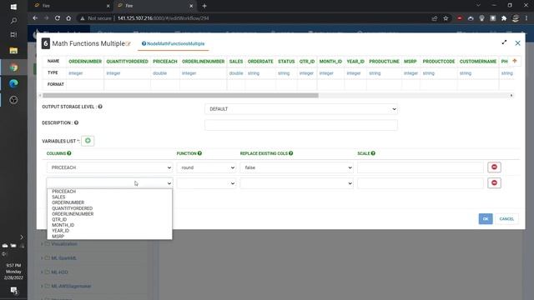Close the Math Functions Multiple dialog
The width and height of the screenshot is (534, 300).
click(x=517, y=43)
